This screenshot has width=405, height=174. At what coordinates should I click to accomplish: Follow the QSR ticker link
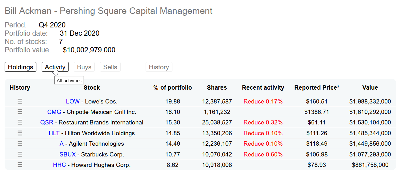pos(47,123)
